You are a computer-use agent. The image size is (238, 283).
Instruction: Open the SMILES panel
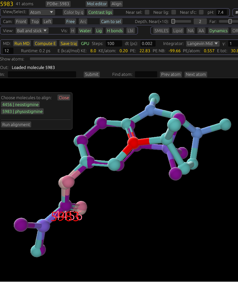[x=161, y=31]
